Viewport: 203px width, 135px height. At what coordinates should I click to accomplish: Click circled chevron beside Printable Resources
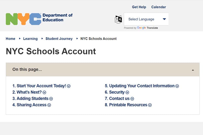coord(150,105)
